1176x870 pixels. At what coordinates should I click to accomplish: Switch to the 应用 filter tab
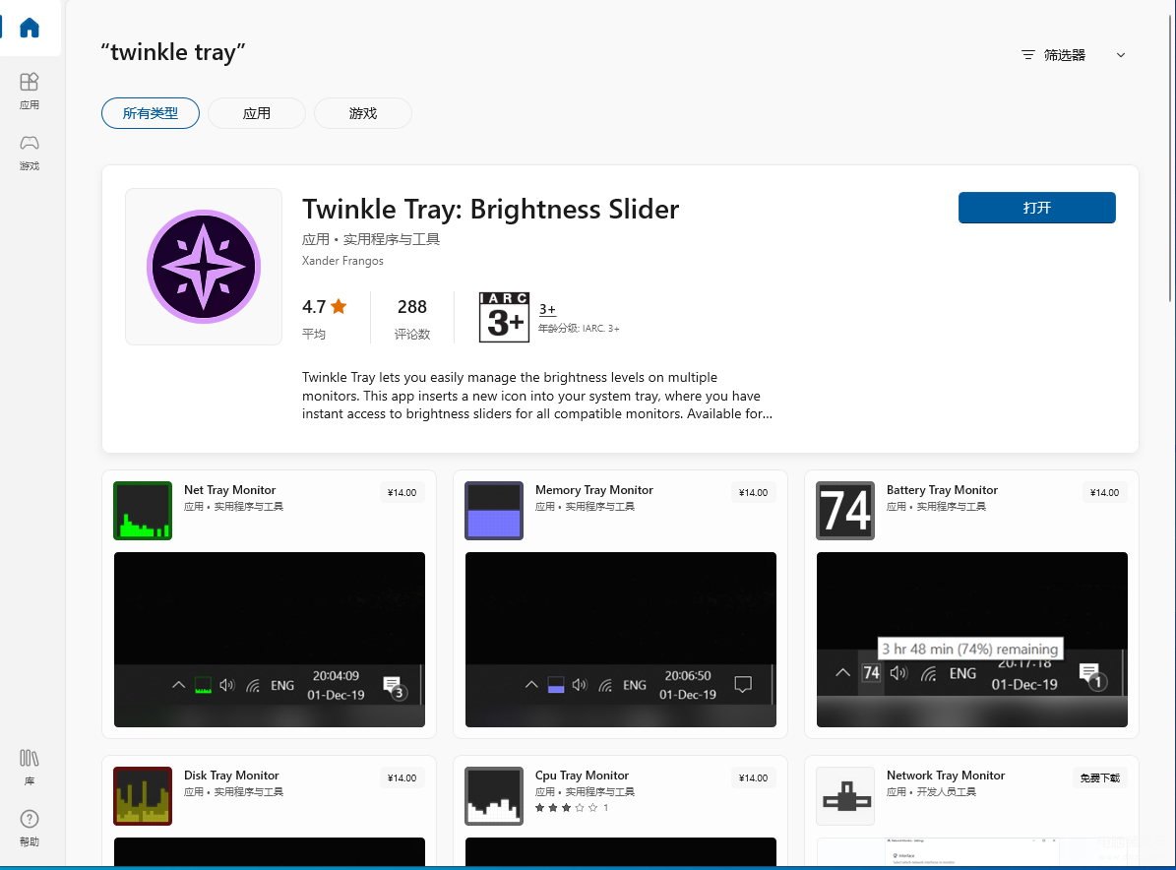[x=257, y=113]
